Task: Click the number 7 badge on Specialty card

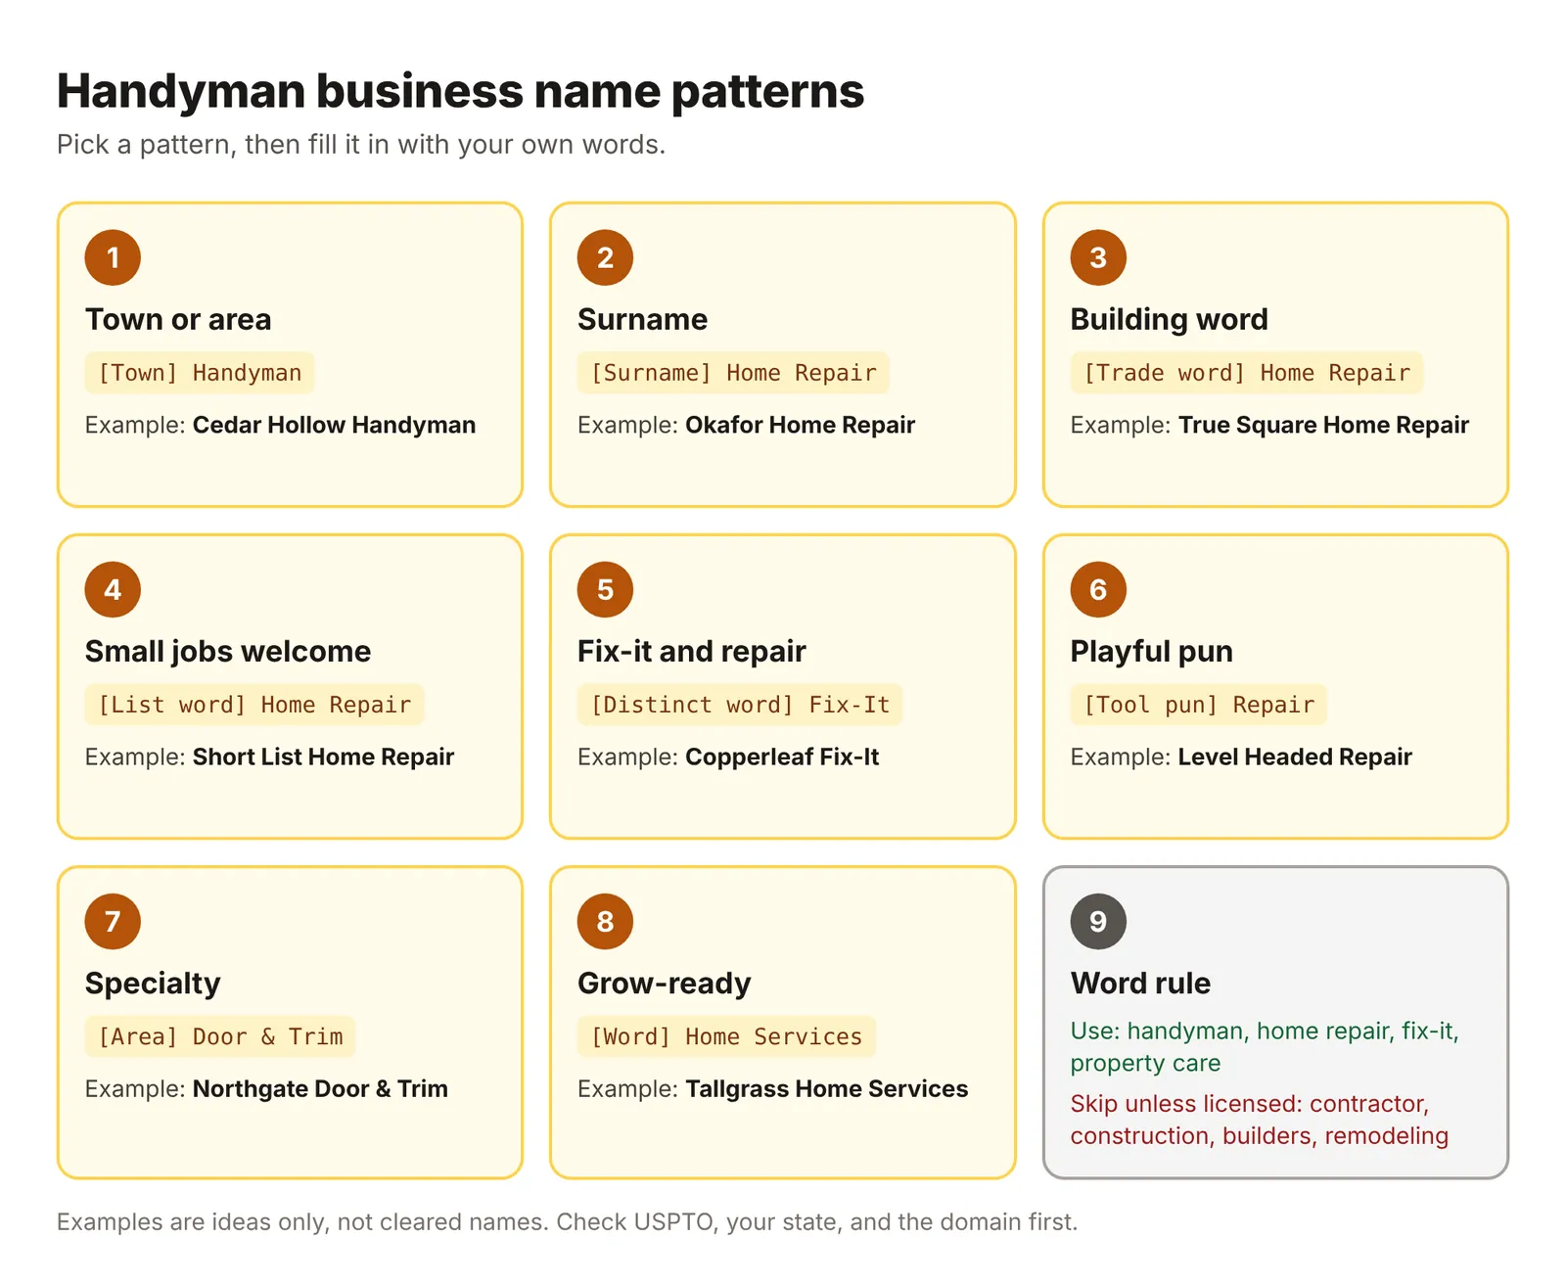Action: coord(113,921)
